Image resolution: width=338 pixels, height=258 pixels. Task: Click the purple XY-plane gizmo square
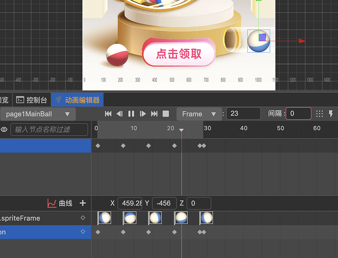(x=262, y=37)
